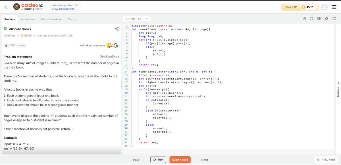Place cursor on line 'if(m>n) return -1;'
The width and height of the screenshot is (341, 165).
(x=155, y=75)
